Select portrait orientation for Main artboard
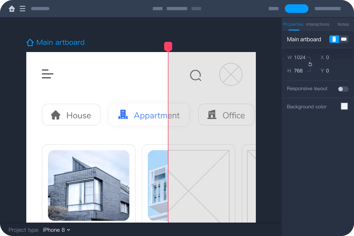Screen dimensions: 354x236 334,39
